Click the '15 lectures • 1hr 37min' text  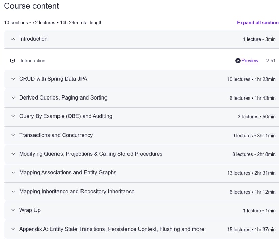[251, 230]
